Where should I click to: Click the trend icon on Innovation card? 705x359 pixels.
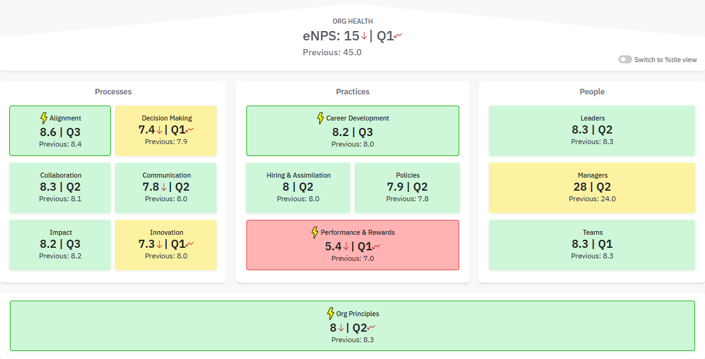(x=190, y=244)
